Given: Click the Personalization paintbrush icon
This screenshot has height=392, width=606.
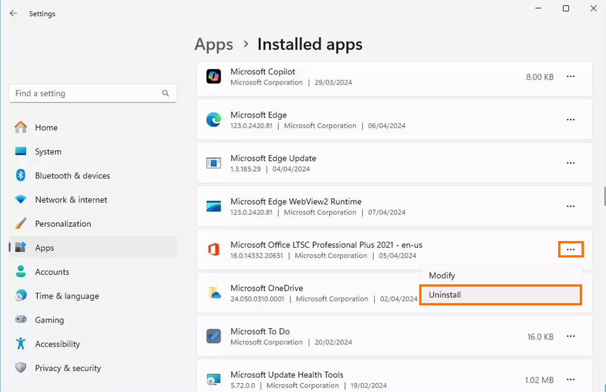Looking at the screenshot, I should pyautogui.click(x=21, y=223).
